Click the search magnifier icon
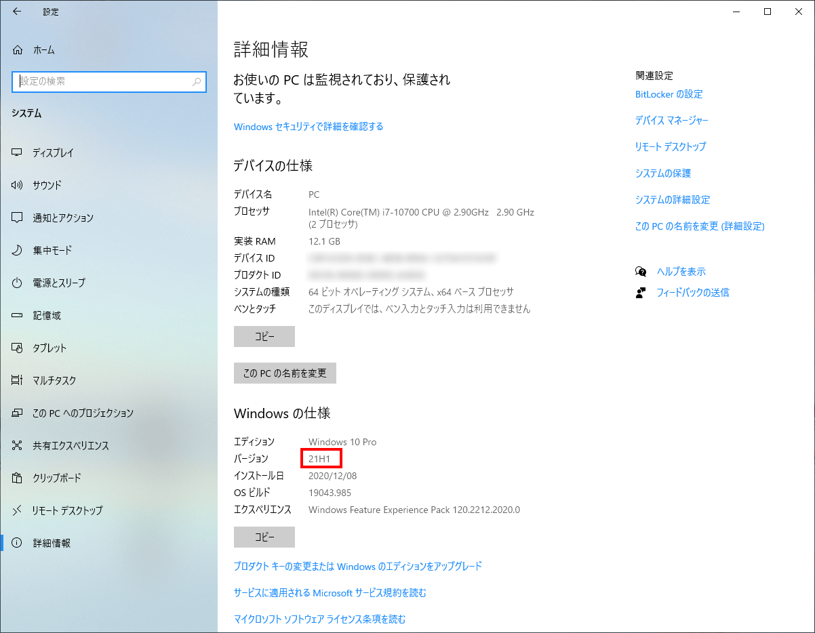This screenshot has width=815, height=633. [197, 81]
